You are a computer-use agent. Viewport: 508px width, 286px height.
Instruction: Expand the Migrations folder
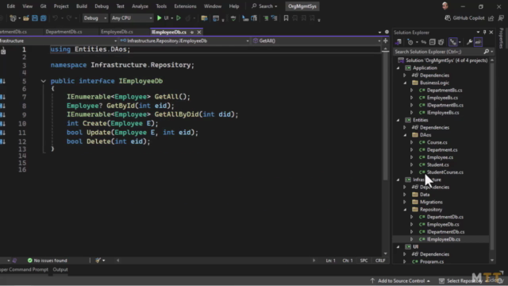(x=405, y=202)
